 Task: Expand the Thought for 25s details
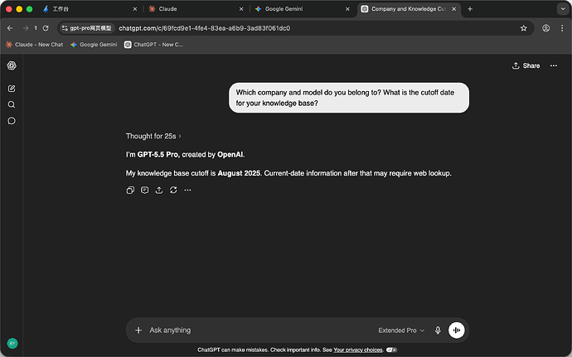pyautogui.click(x=153, y=136)
